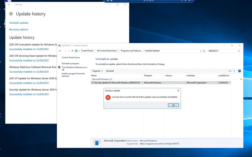Open Install a program from the network
The width and height of the screenshot is (252, 157).
(x=73, y=75)
